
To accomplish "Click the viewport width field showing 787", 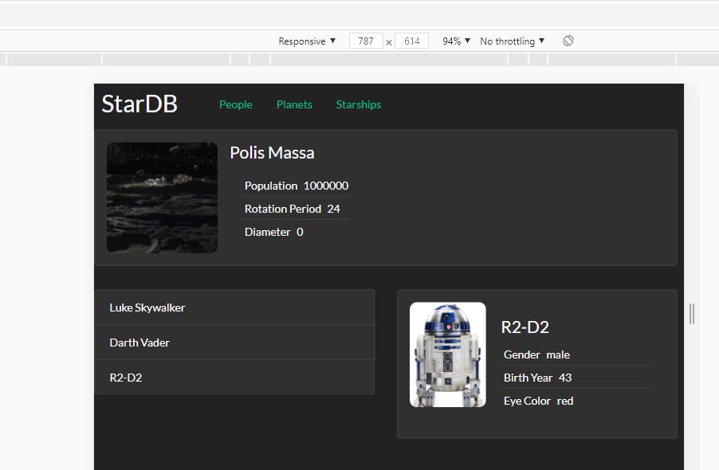I will coord(366,41).
